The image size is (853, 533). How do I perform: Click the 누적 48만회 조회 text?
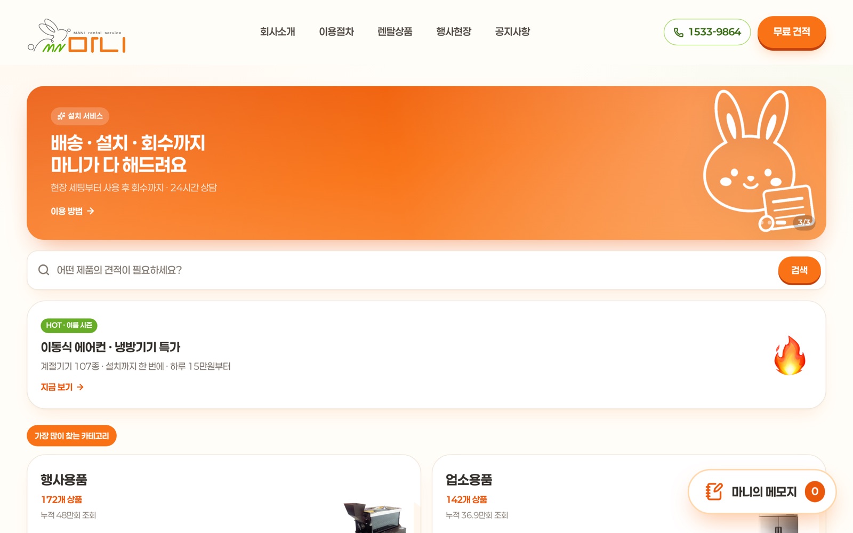pos(68,515)
